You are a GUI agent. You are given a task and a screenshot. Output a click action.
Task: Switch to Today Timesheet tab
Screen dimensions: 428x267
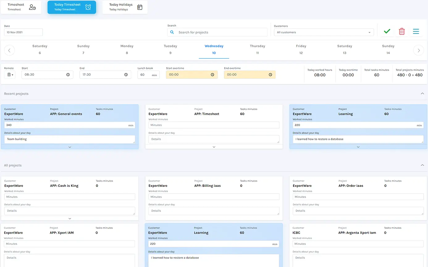[72, 7]
